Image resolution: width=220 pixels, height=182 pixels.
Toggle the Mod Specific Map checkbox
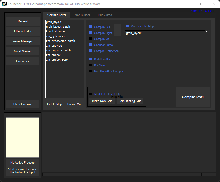[127, 26]
